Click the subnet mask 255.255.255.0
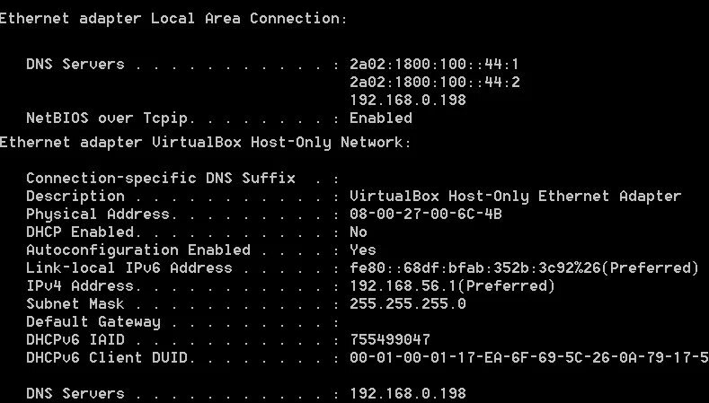The height and width of the screenshot is (403, 709). pos(407,304)
